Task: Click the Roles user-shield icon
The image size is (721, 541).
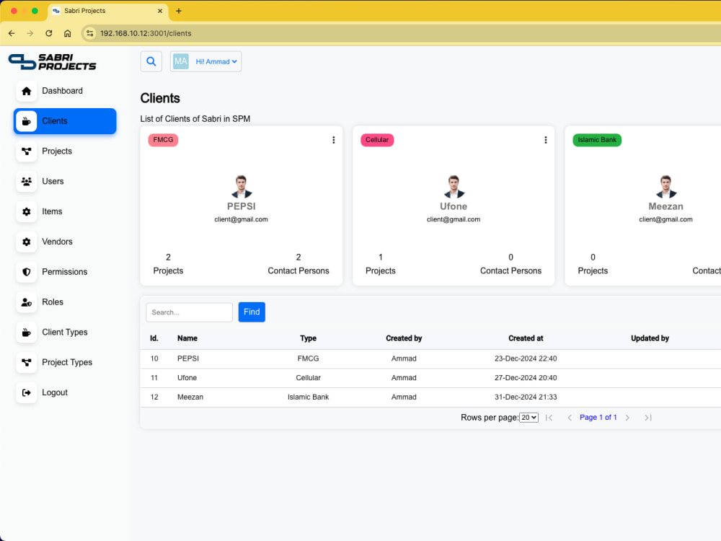Action: pyautogui.click(x=26, y=302)
